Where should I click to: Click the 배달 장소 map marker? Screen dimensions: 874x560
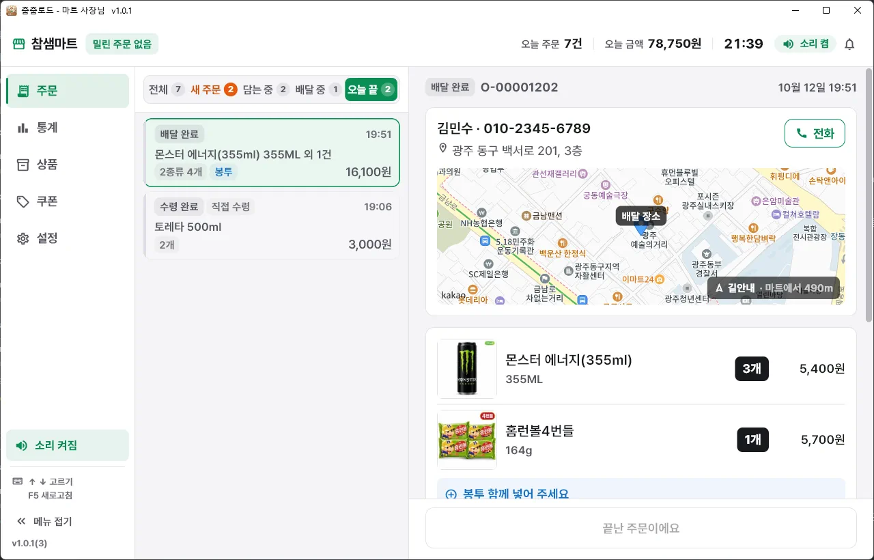640,216
